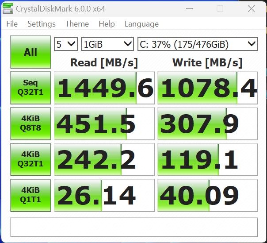Screen dimensions: 267x243
Task: Select the 26.14 read result
Action: click(104, 195)
